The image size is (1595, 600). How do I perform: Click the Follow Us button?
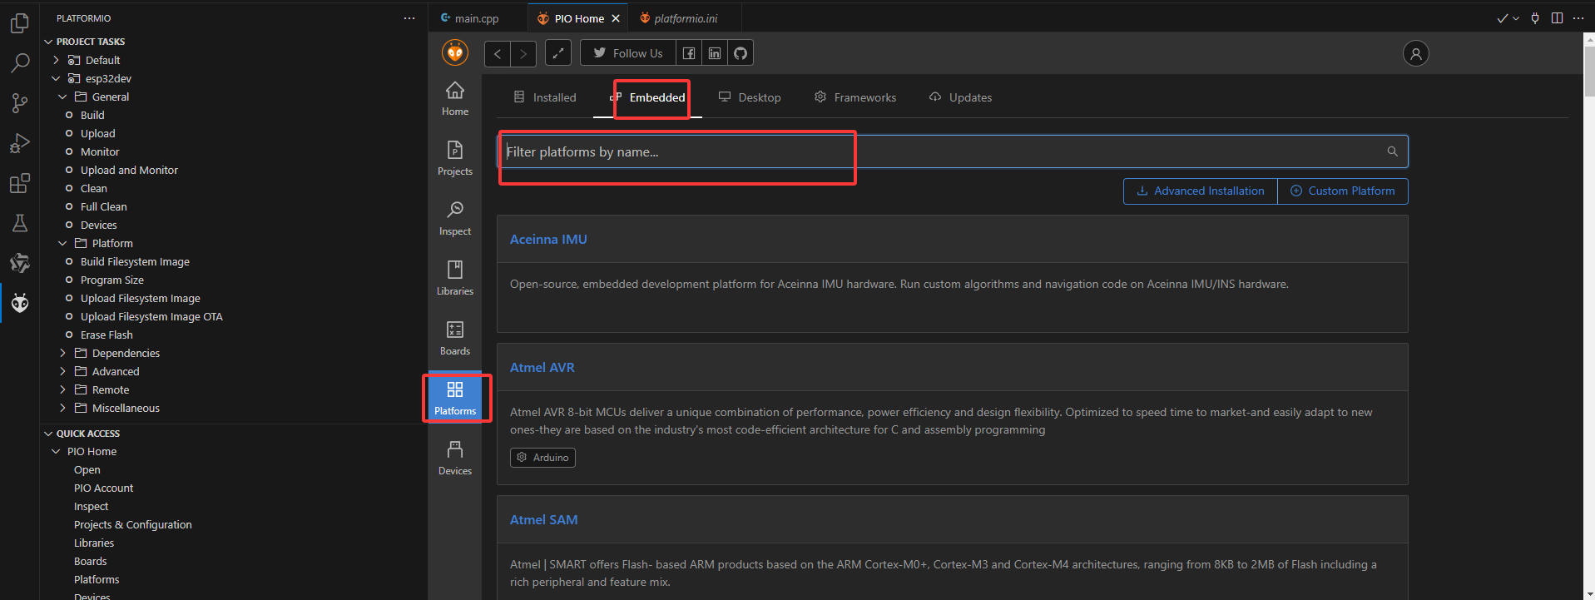point(628,53)
